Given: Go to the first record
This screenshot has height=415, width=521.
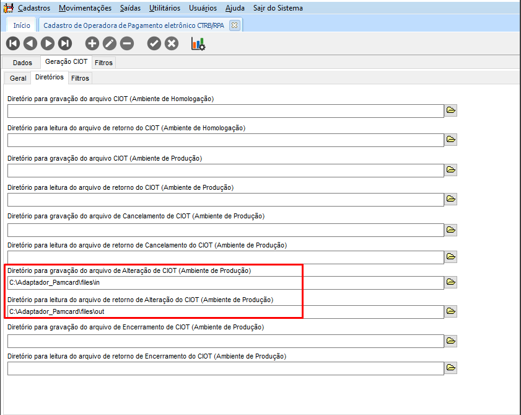Looking at the screenshot, I should (13, 43).
